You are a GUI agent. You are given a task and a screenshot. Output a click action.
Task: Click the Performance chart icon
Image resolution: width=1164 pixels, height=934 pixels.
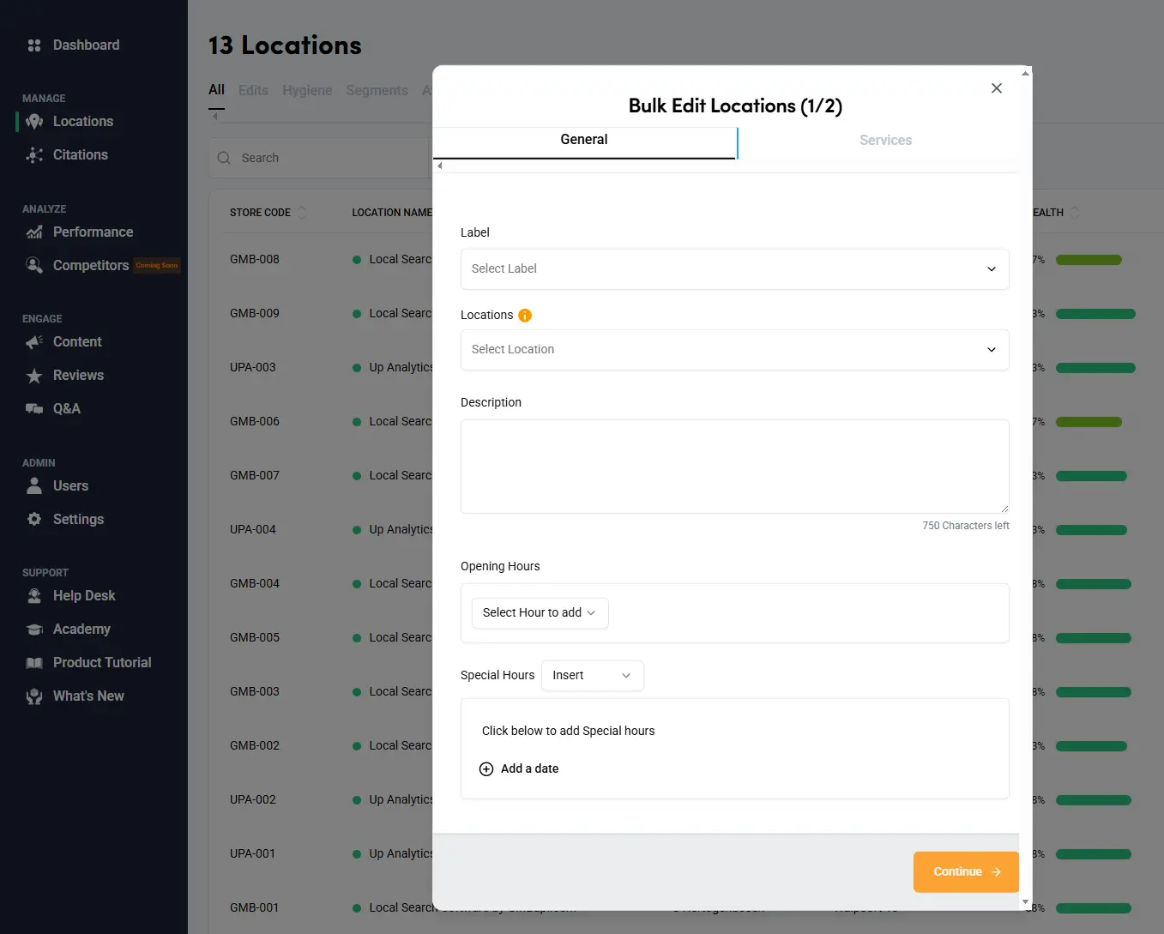34,232
